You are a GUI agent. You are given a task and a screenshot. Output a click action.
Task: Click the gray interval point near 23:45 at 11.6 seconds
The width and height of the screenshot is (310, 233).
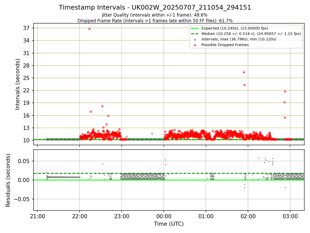pos(152,134)
